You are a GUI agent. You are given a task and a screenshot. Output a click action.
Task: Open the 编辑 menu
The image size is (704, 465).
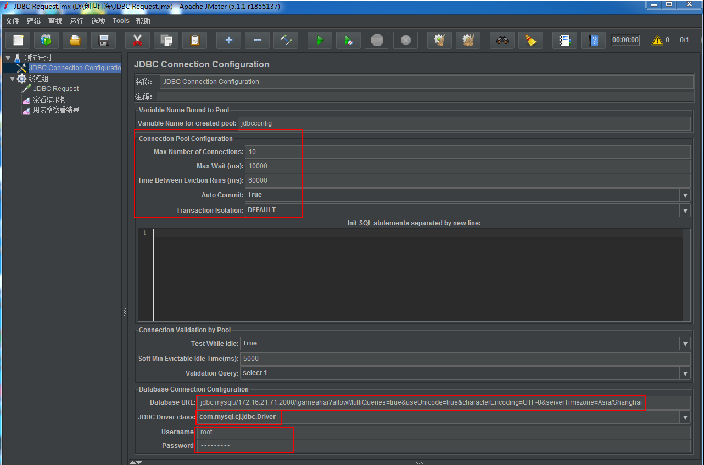[x=33, y=21]
